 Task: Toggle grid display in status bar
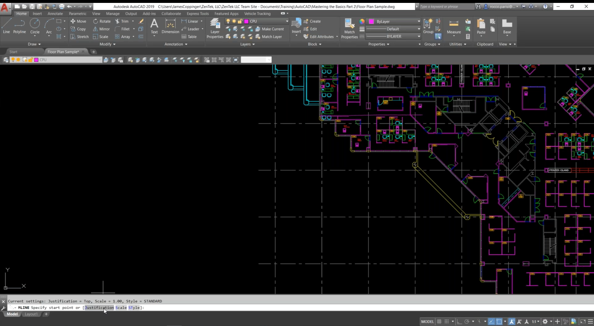click(x=439, y=321)
